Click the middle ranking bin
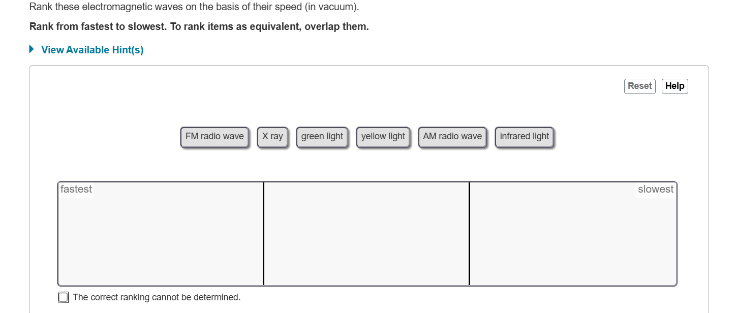The width and height of the screenshot is (737, 313). pos(366,234)
